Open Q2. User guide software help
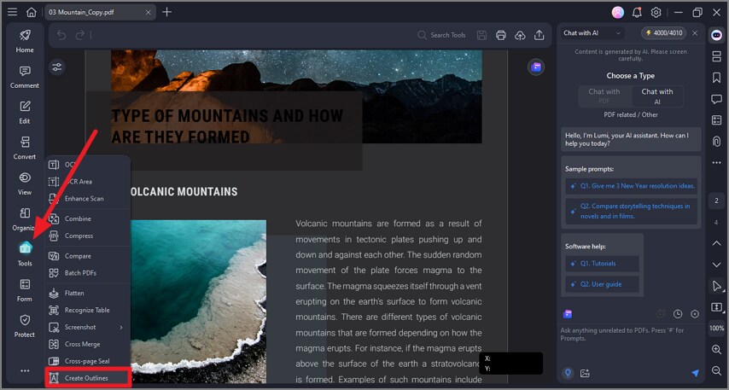Screen dimensions: 729x390 point(602,284)
